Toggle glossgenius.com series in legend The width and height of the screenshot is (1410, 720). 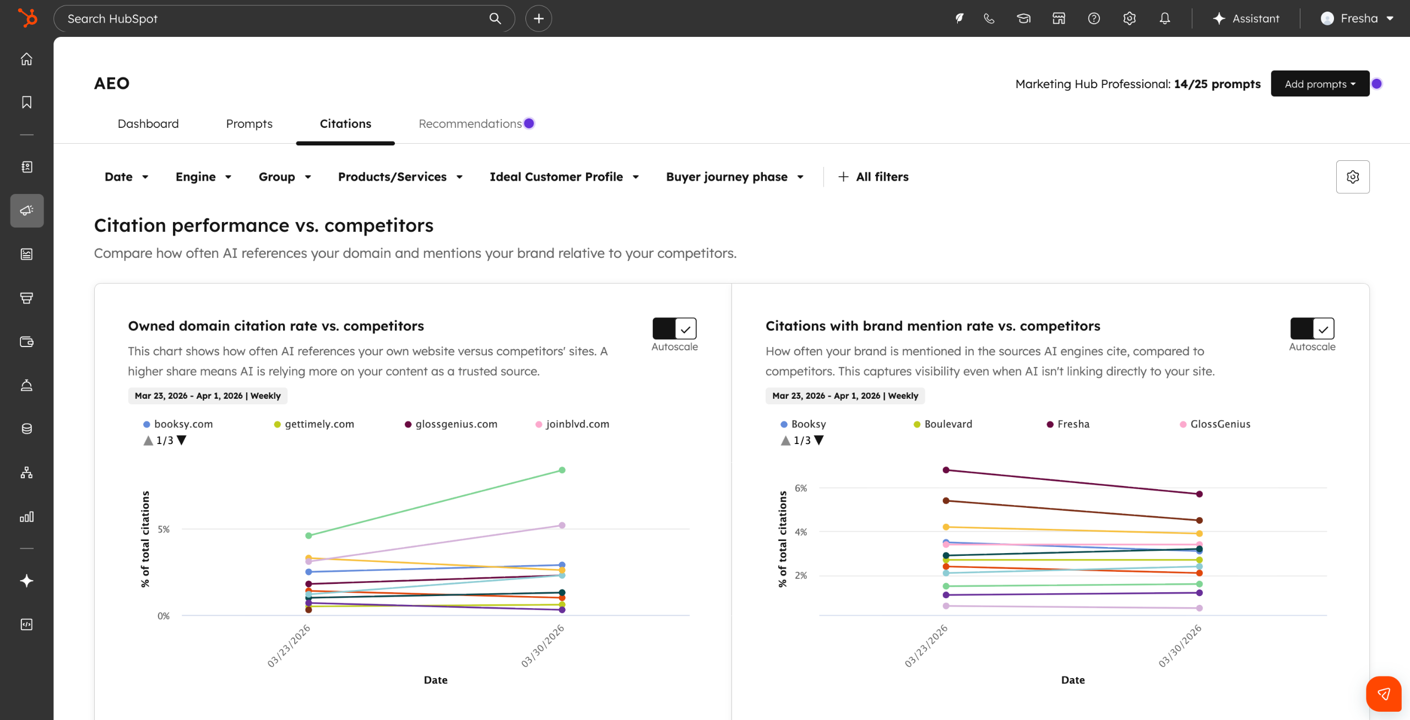pos(451,424)
